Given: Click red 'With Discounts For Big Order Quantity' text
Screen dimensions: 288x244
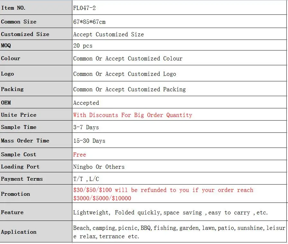Looking at the screenshot, I should point(132,115).
